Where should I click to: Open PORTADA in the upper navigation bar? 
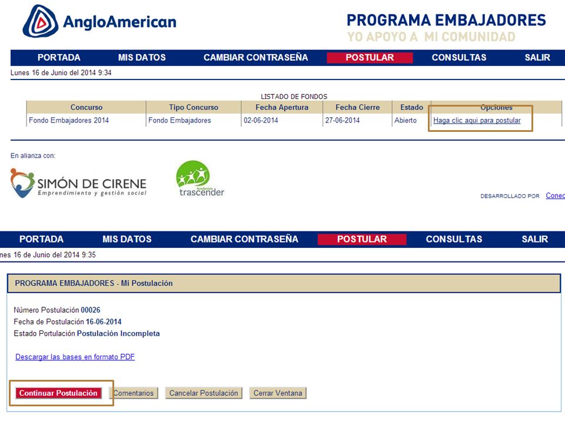click(x=59, y=58)
